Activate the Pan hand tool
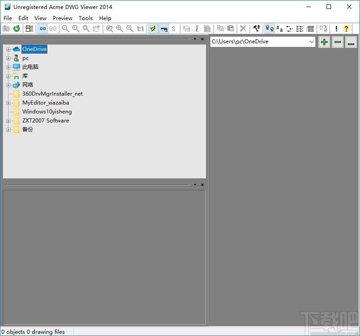Screen dimensions: 360x336 tap(96, 28)
